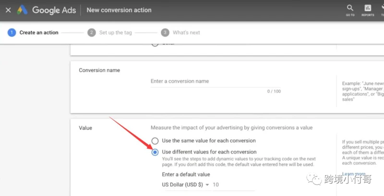Click the Value section label
The image size is (384, 196).
85,128
